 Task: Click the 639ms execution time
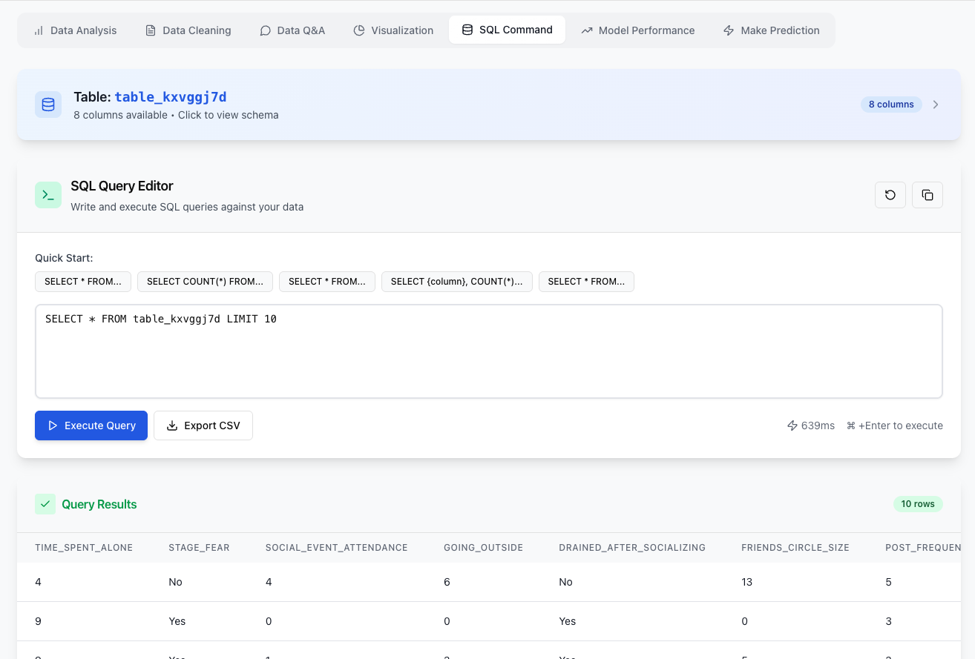point(818,425)
